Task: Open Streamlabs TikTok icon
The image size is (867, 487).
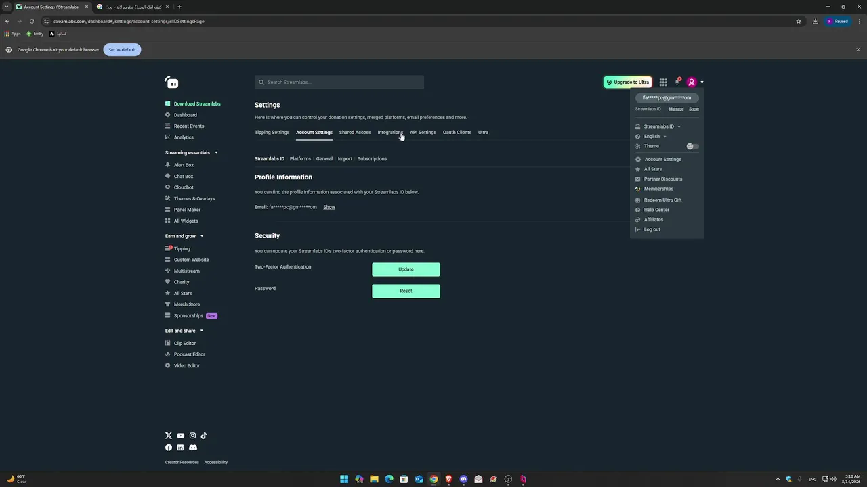Action: (204, 436)
